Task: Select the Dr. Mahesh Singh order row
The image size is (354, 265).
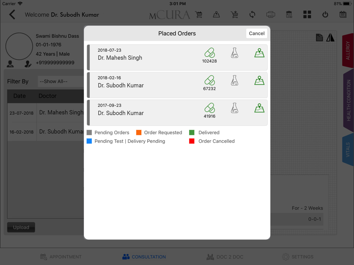Action: coord(177,58)
